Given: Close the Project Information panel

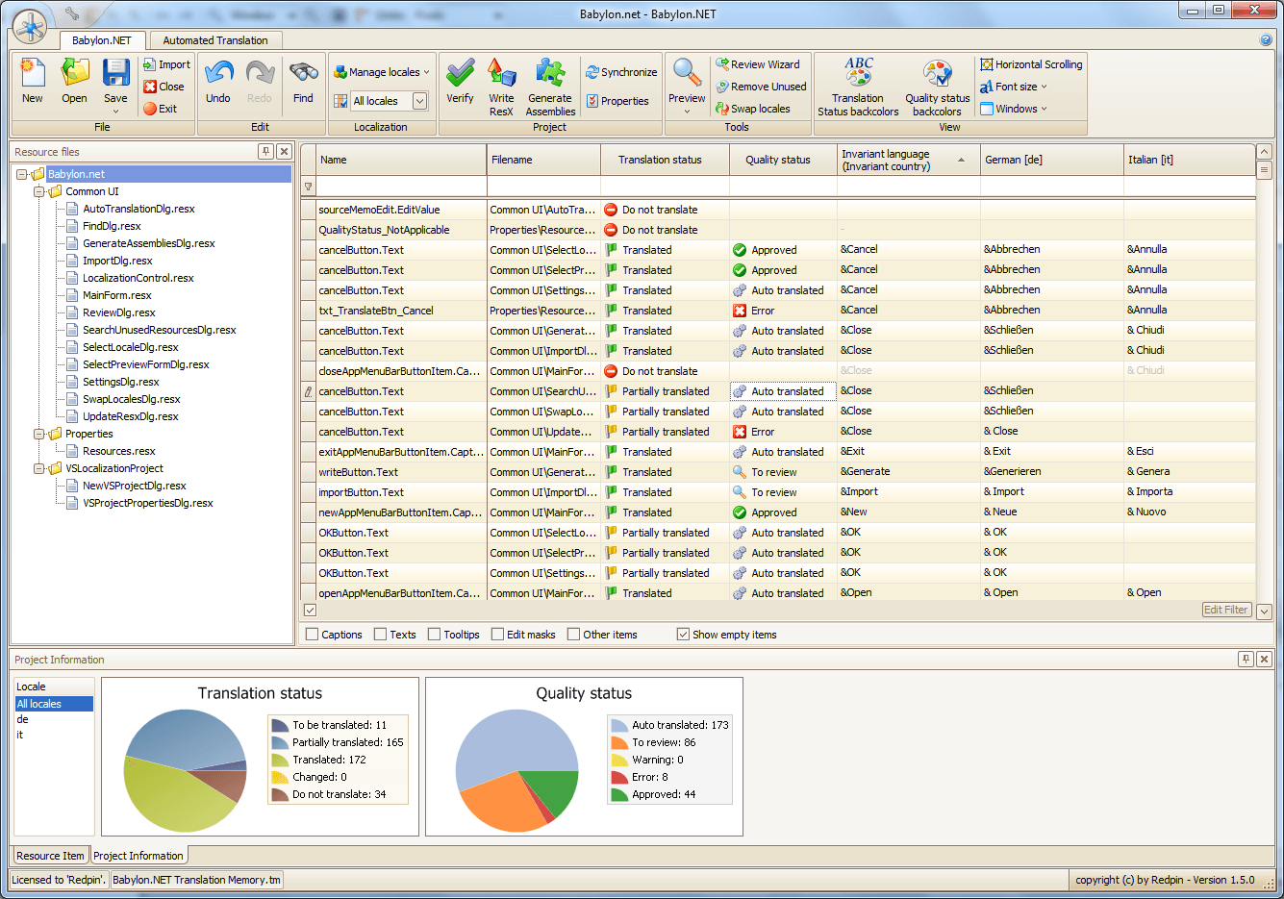Looking at the screenshot, I should coord(1264,659).
